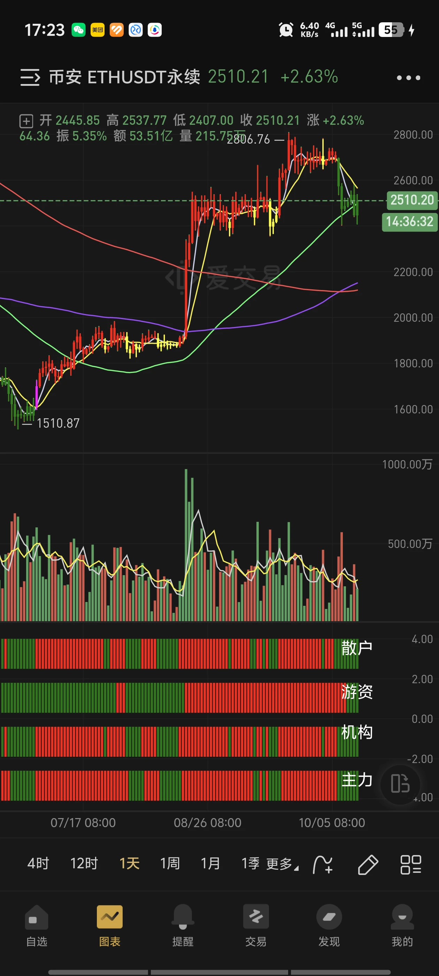Tap the floating layout switch button
This screenshot has height=976, width=439.
pos(400,784)
